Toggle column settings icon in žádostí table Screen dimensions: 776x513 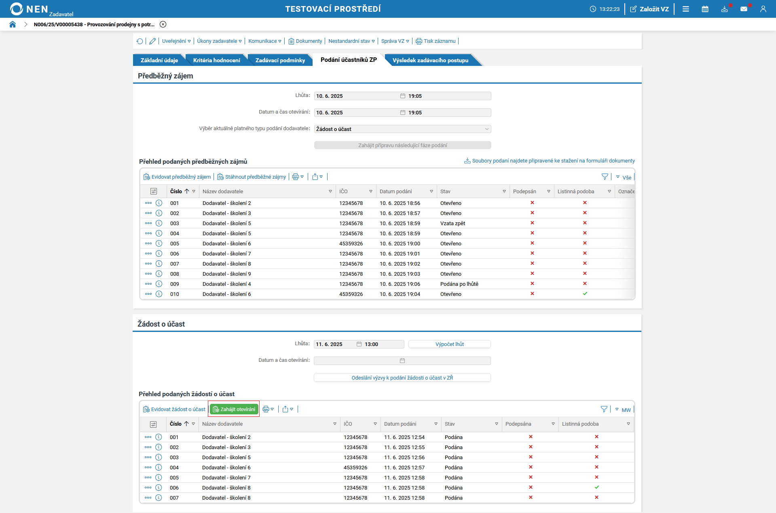click(153, 424)
